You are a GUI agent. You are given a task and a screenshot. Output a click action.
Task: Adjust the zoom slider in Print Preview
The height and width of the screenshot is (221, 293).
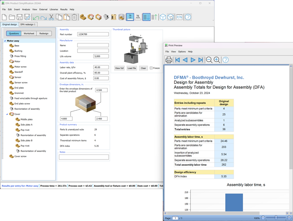(x=276, y=218)
